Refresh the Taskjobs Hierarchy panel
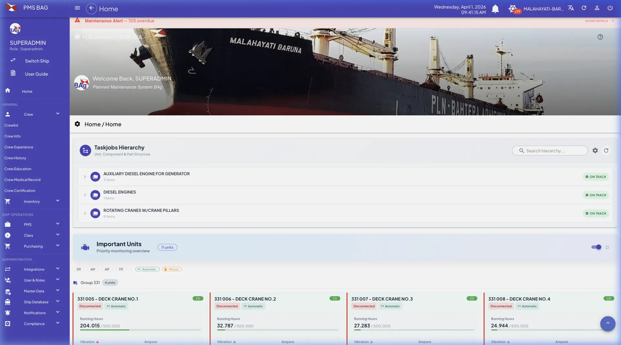Viewport: 621px width, 345px height. click(606, 151)
